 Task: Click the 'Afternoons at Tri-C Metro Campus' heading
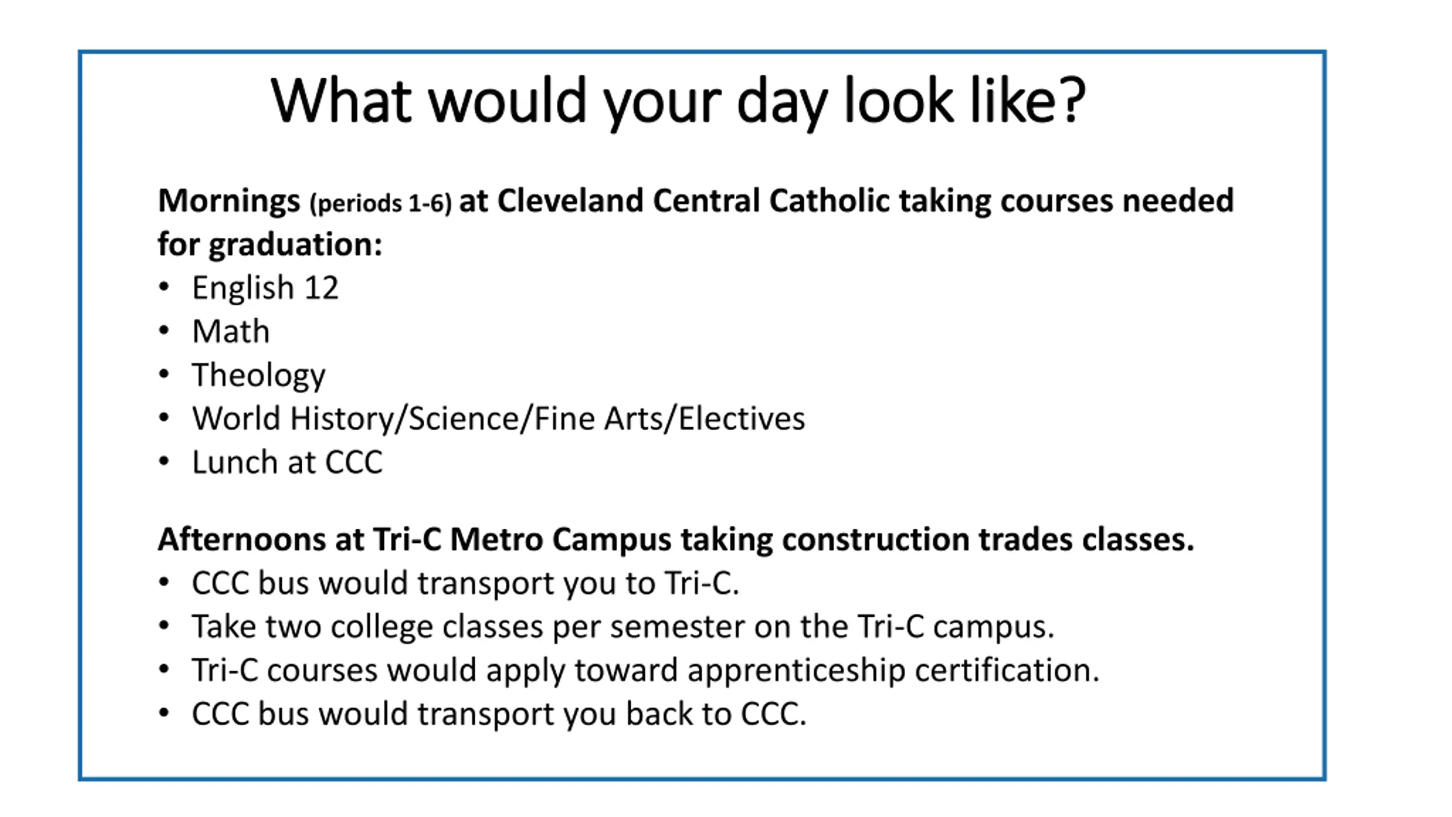(415, 539)
